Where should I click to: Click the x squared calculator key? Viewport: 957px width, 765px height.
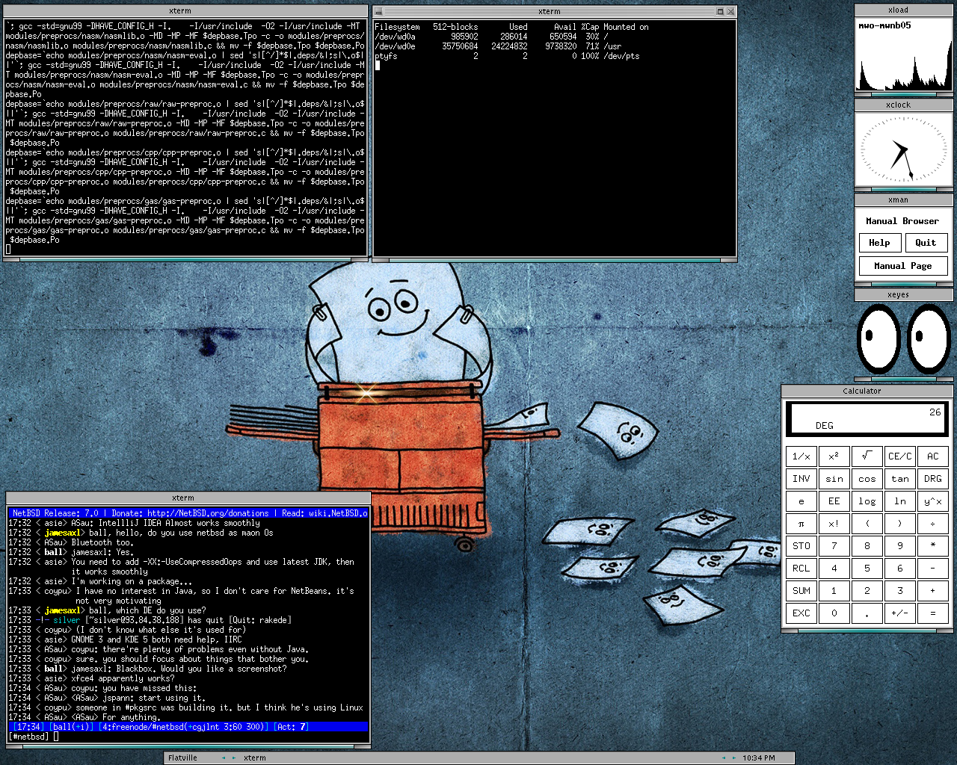pyautogui.click(x=834, y=456)
